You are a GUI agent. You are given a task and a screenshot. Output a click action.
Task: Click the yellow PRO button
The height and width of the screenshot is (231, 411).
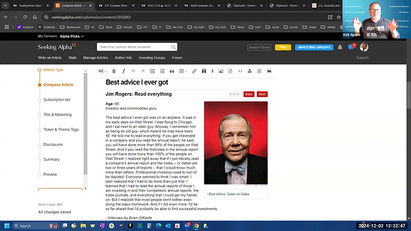(x=283, y=47)
